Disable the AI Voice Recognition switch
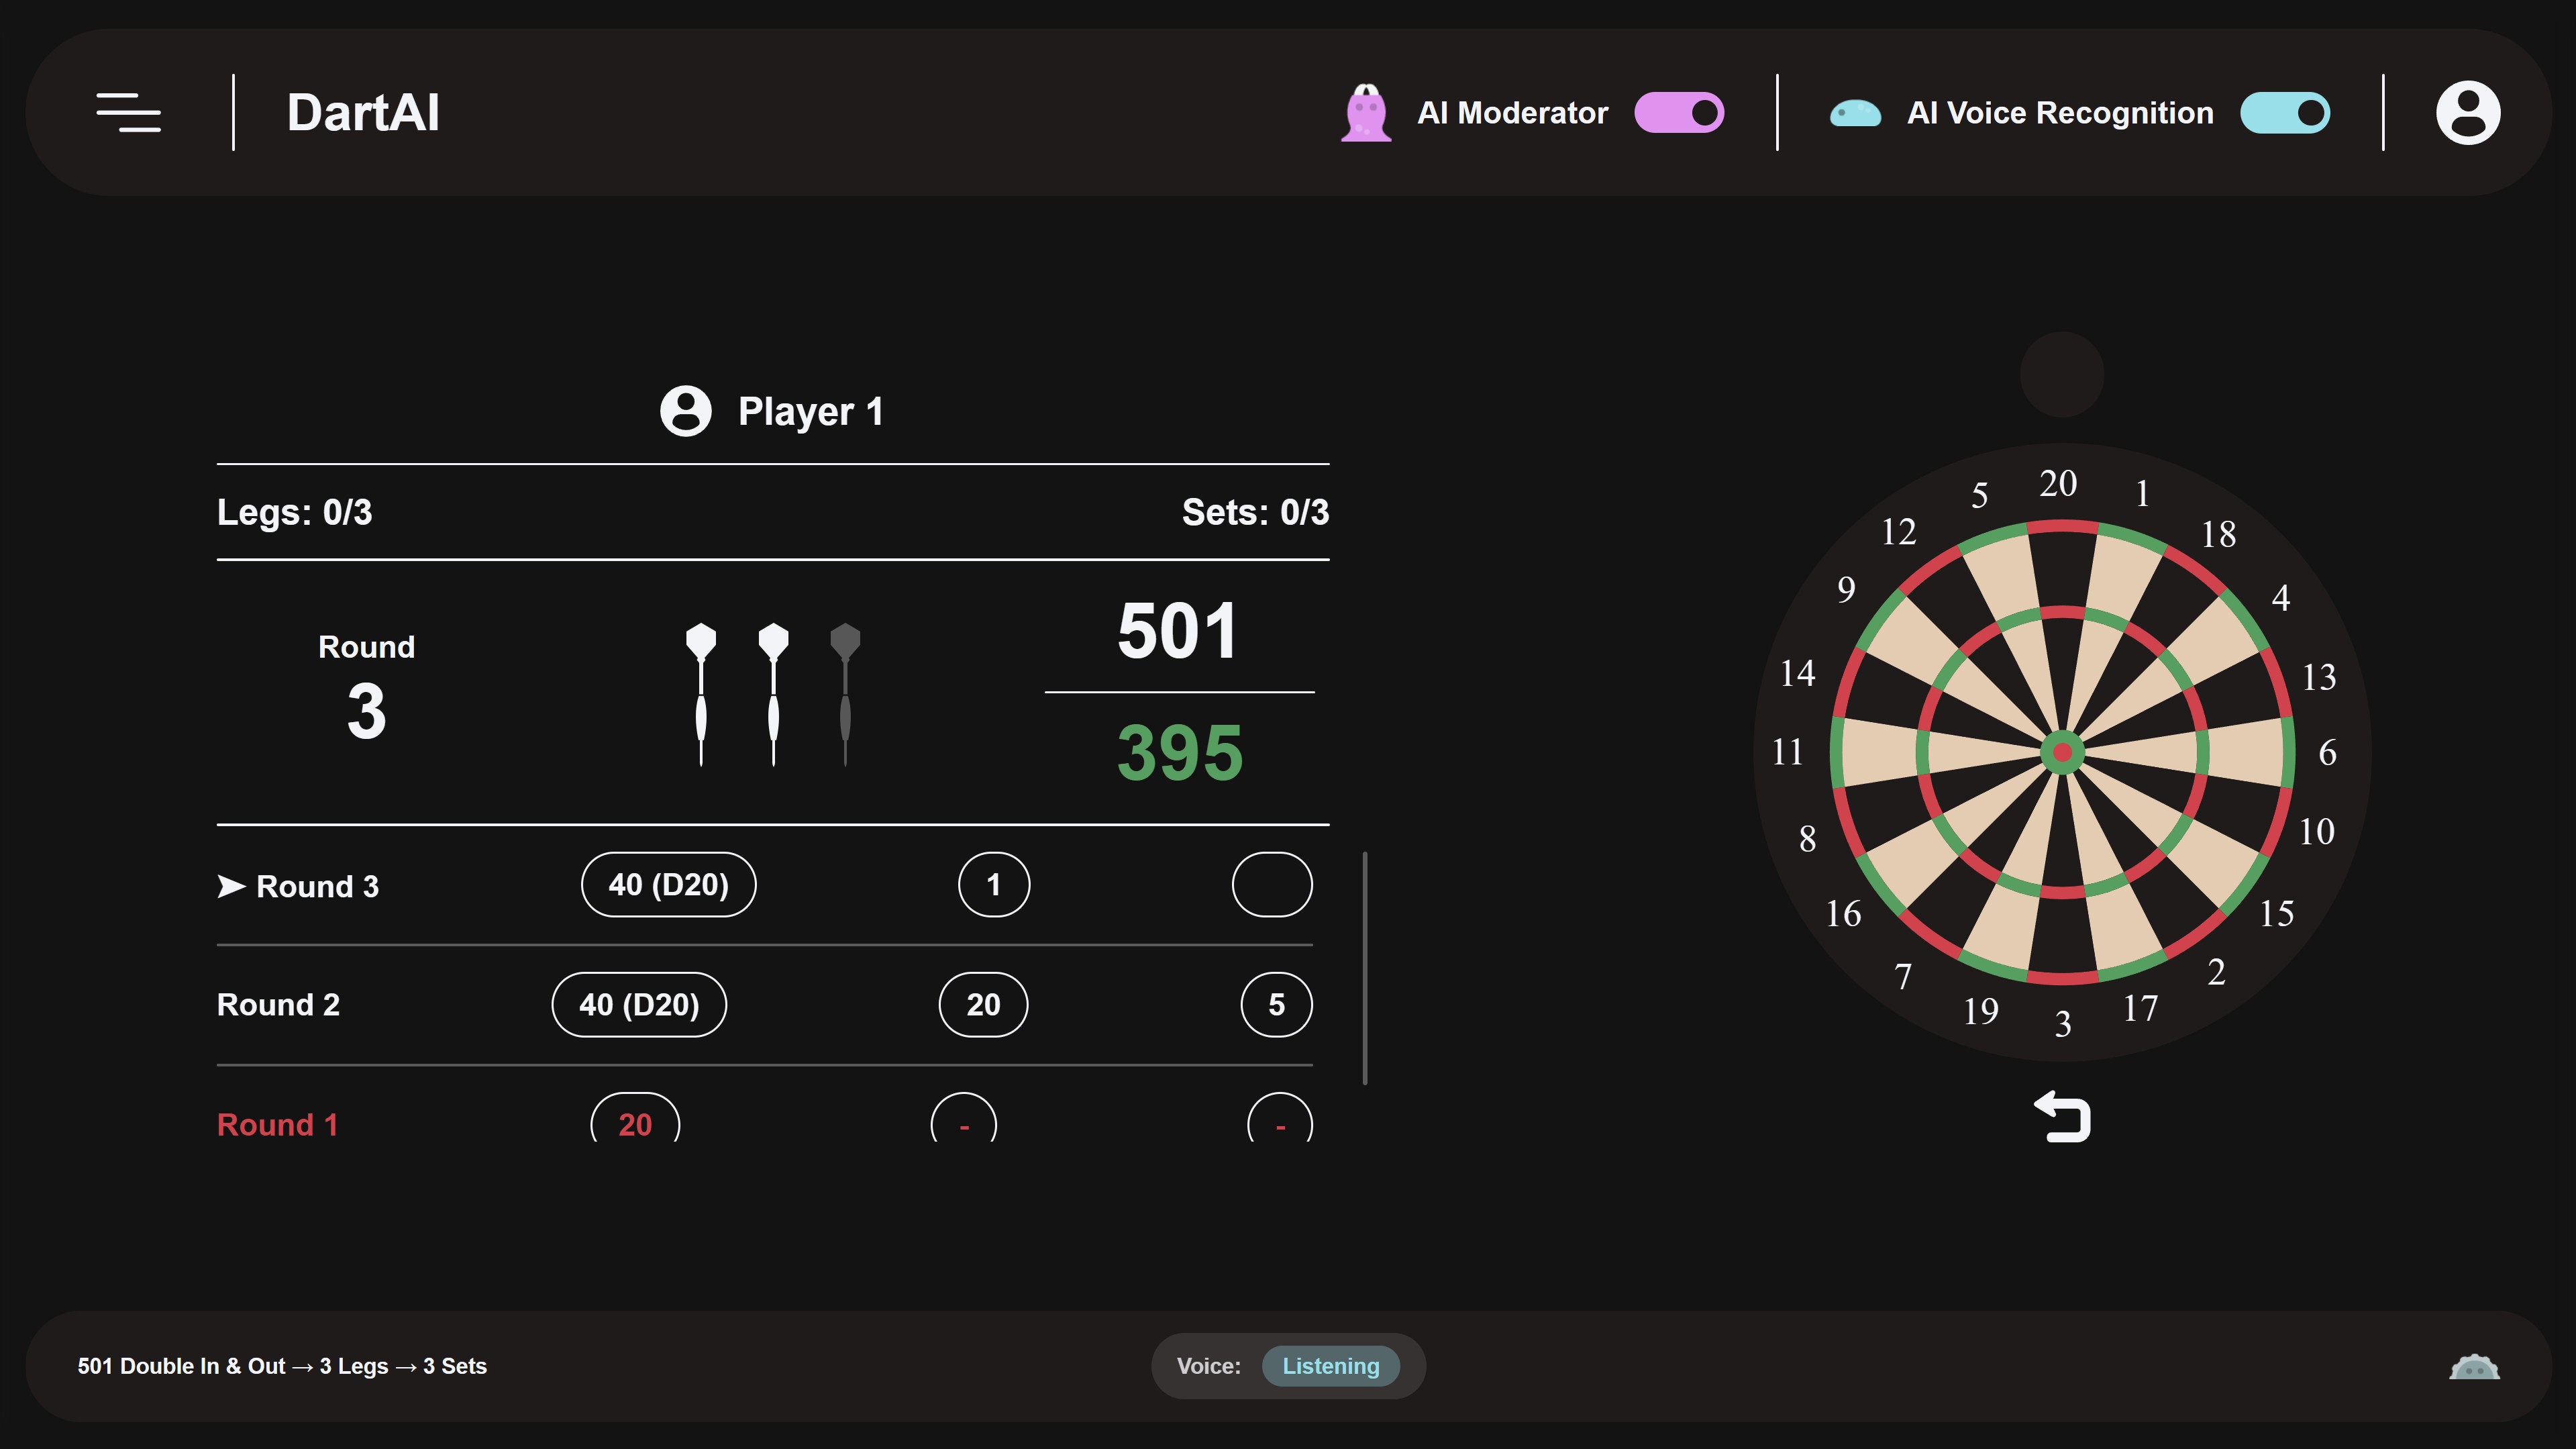This screenshot has height=1449, width=2576. [x=2285, y=113]
